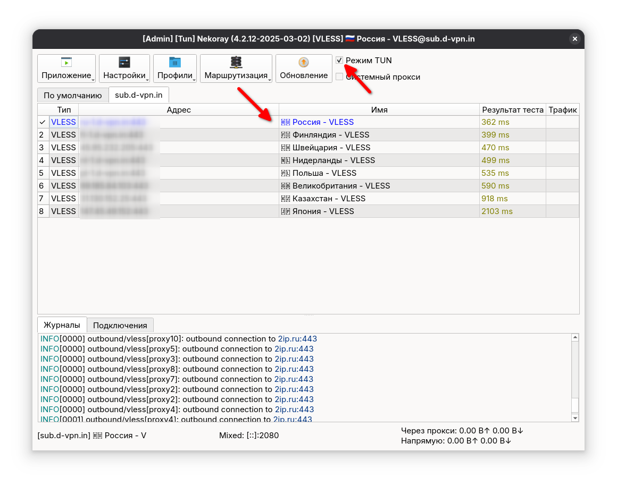
Task: Sort by the Результат теста column header
Action: [x=513, y=109]
